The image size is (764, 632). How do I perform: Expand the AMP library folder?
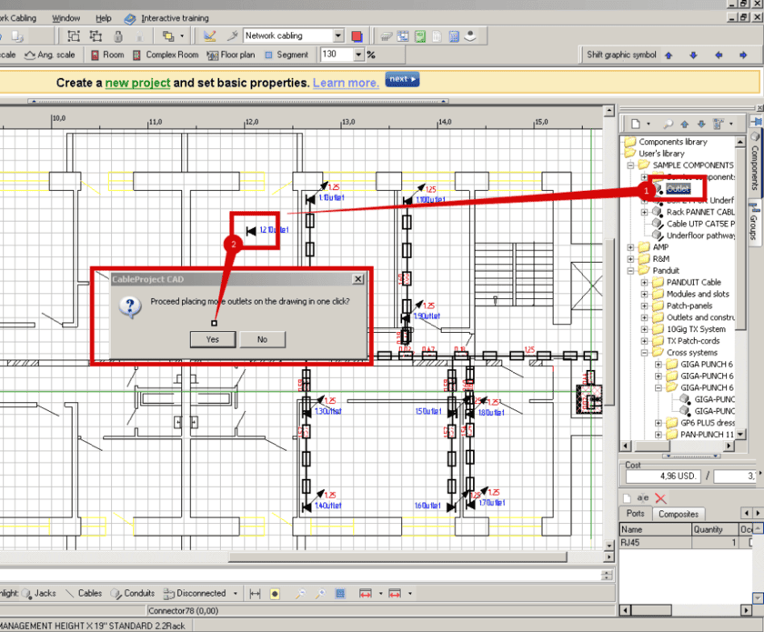(631, 247)
